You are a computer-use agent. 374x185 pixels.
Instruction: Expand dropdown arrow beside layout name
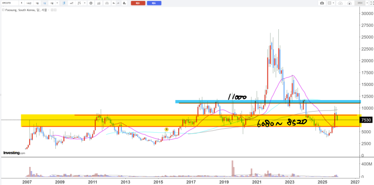[x=367, y=3]
